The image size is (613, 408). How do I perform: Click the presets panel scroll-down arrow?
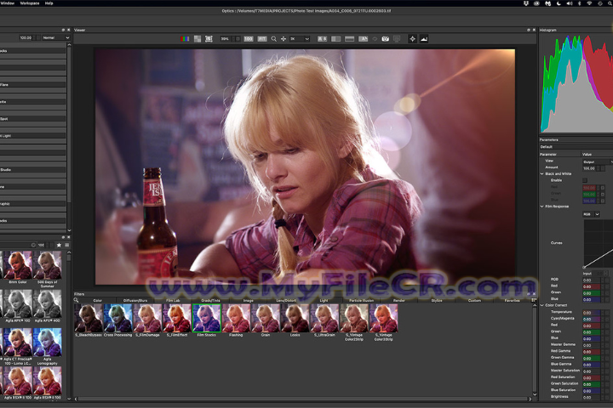[69, 399]
